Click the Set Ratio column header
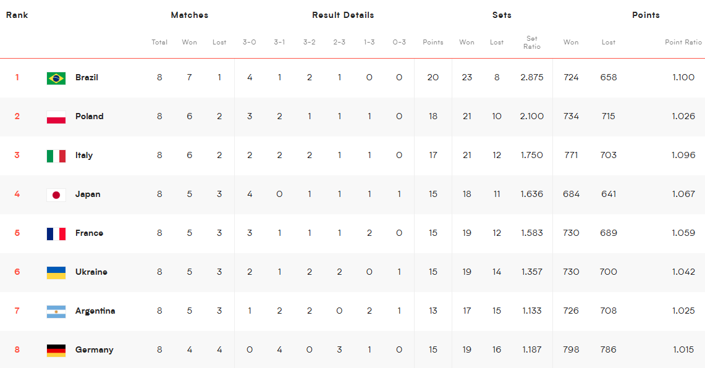The width and height of the screenshot is (705, 368). click(532, 42)
